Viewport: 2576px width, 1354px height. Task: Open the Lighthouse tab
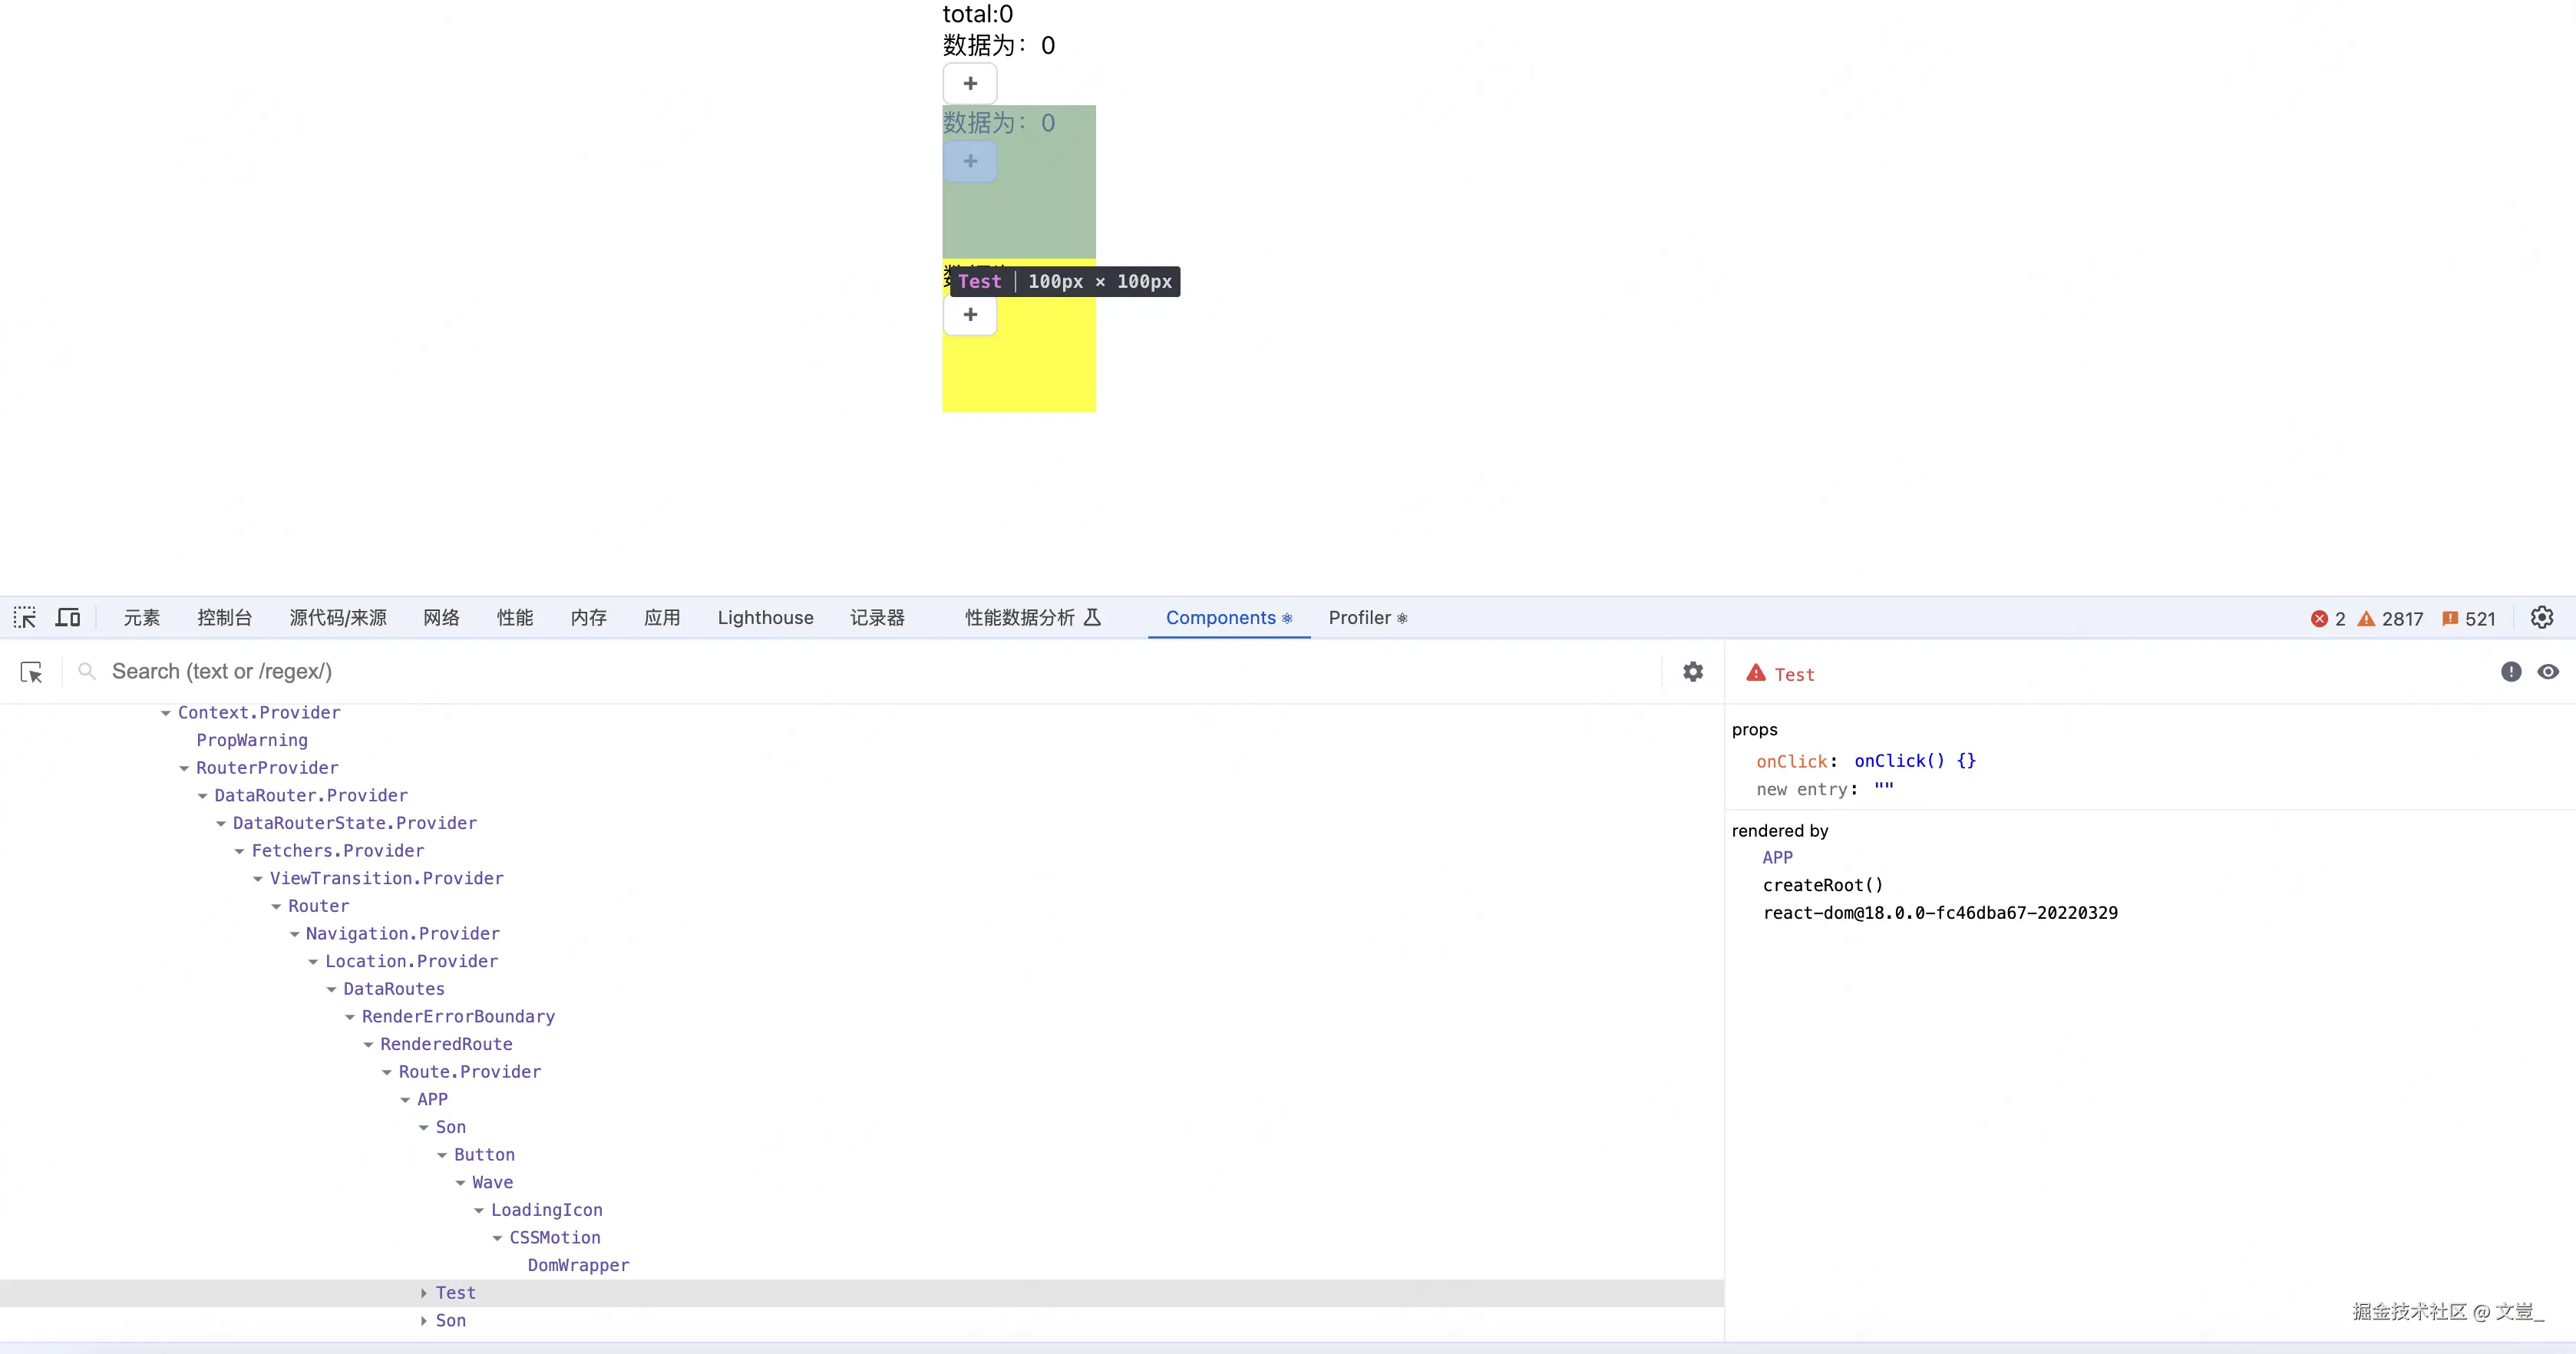coord(765,618)
